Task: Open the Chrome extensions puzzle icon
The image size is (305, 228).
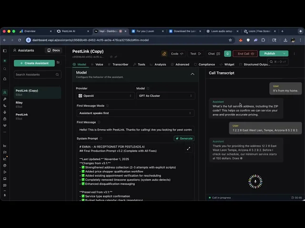Action: [x=263, y=40]
